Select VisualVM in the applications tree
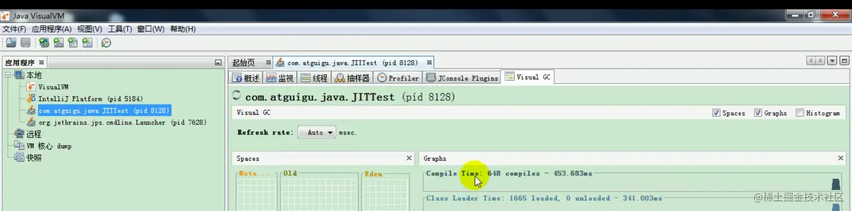Viewport: 852px width, 211px height. click(53, 87)
